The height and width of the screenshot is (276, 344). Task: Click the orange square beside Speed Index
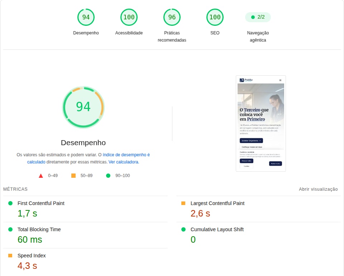(x=10, y=255)
